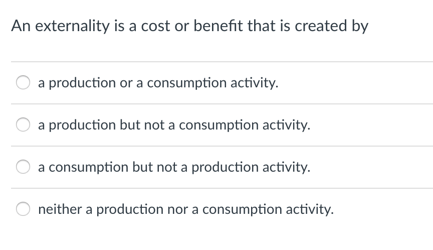The height and width of the screenshot is (250, 433).
Task: Click the word "externality" in the question
Action: pos(73,26)
